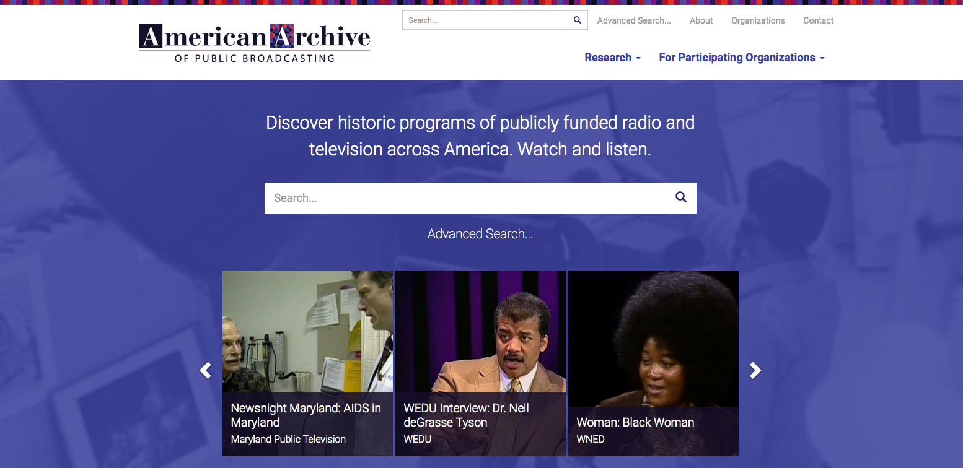This screenshot has height=468, width=963.
Task: Focus the small header search field
Action: [x=486, y=20]
